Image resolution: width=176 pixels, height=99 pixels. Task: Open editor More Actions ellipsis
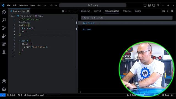click(x=74, y=11)
